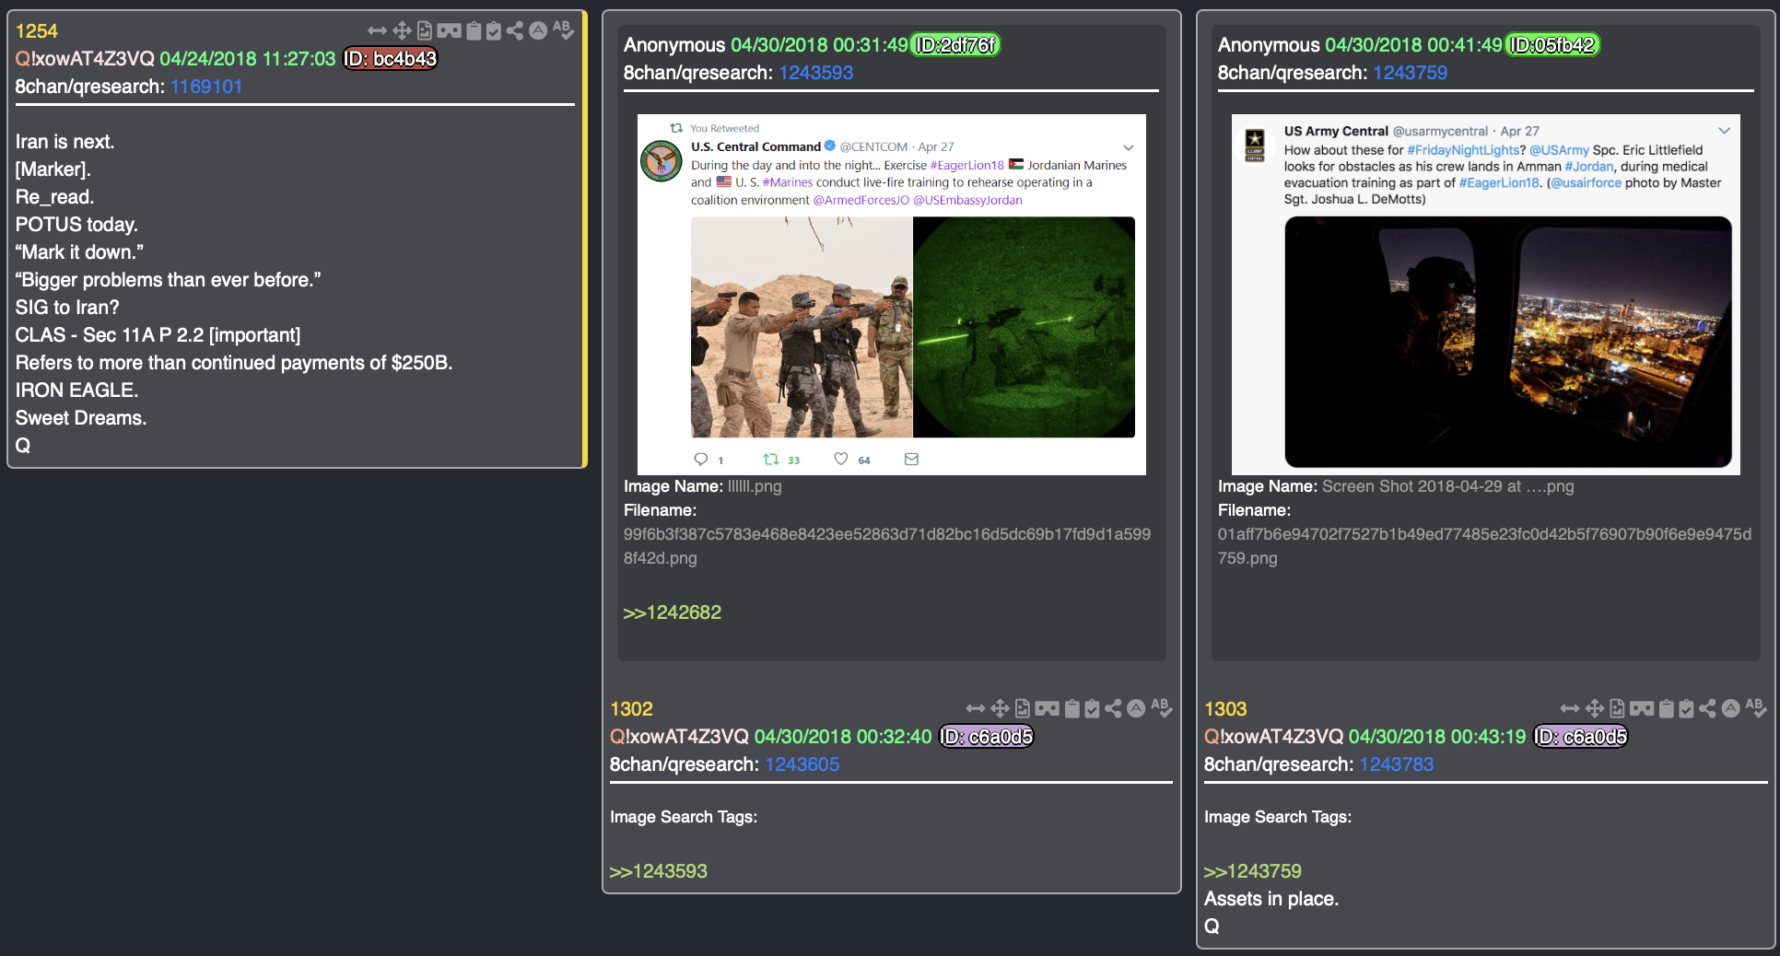Viewport: 1780px width, 956px height.
Task: Click circled A icon on post 1254
Action: pos(538,30)
